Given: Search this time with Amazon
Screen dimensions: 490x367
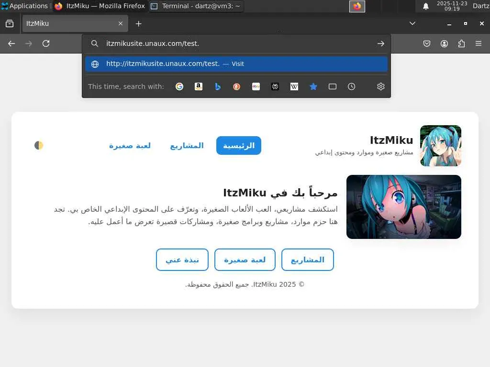Looking at the screenshot, I should pyautogui.click(x=199, y=86).
